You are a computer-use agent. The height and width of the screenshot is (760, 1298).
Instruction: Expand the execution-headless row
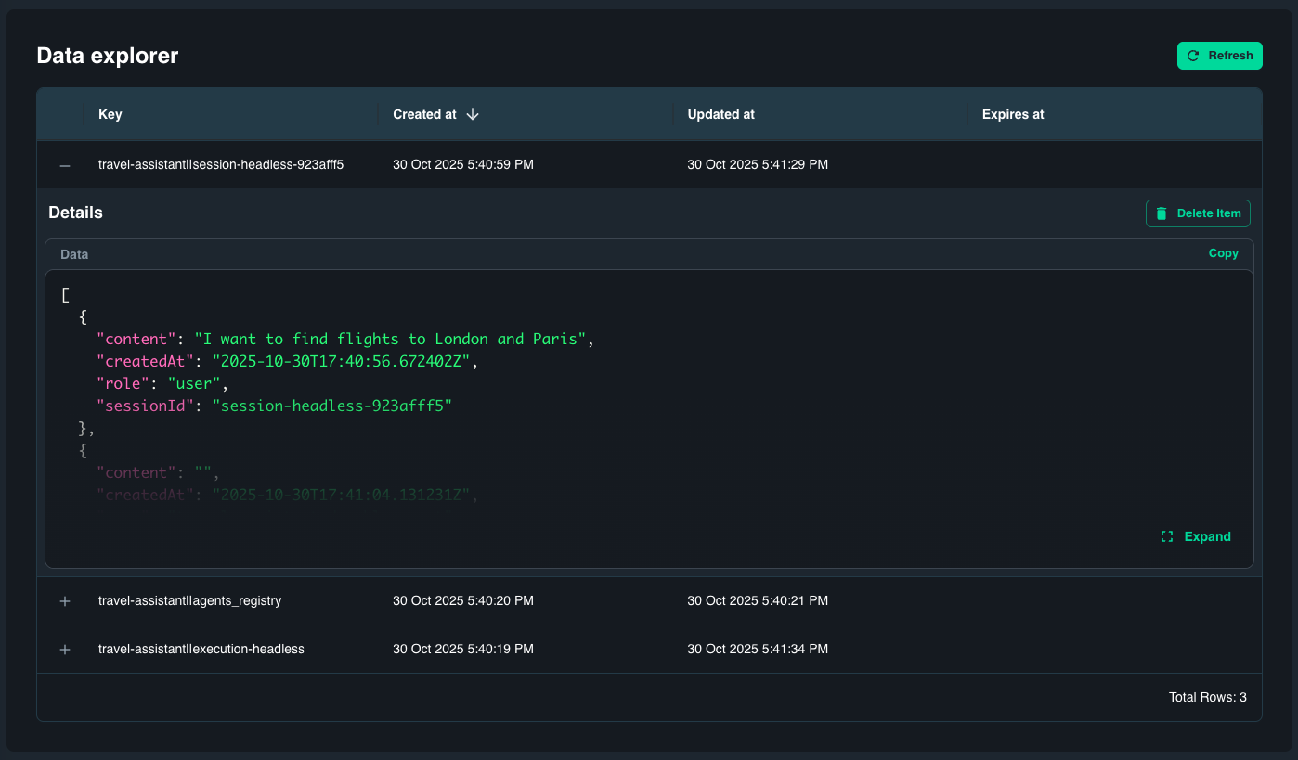(65, 650)
